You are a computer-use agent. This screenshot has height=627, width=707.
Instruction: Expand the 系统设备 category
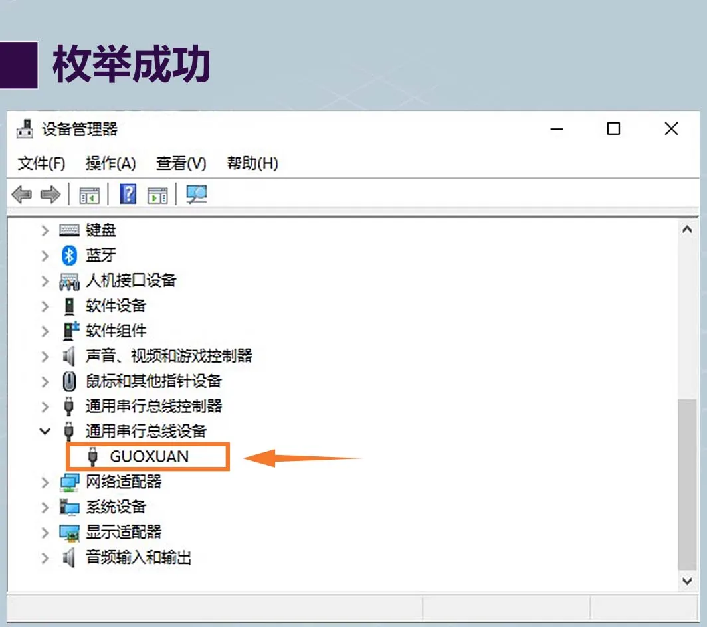click(x=45, y=507)
